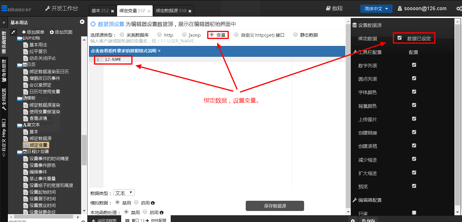This screenshot has width=462, height=222.
Task: Select the 自定义 http(get) 接口 radio
Action: pos(236,35)
